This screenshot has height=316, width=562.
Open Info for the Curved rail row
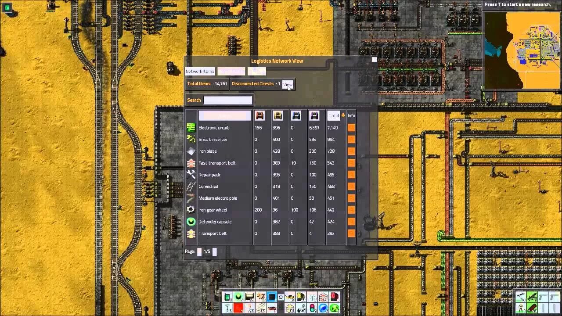click(x=351, y=187)
